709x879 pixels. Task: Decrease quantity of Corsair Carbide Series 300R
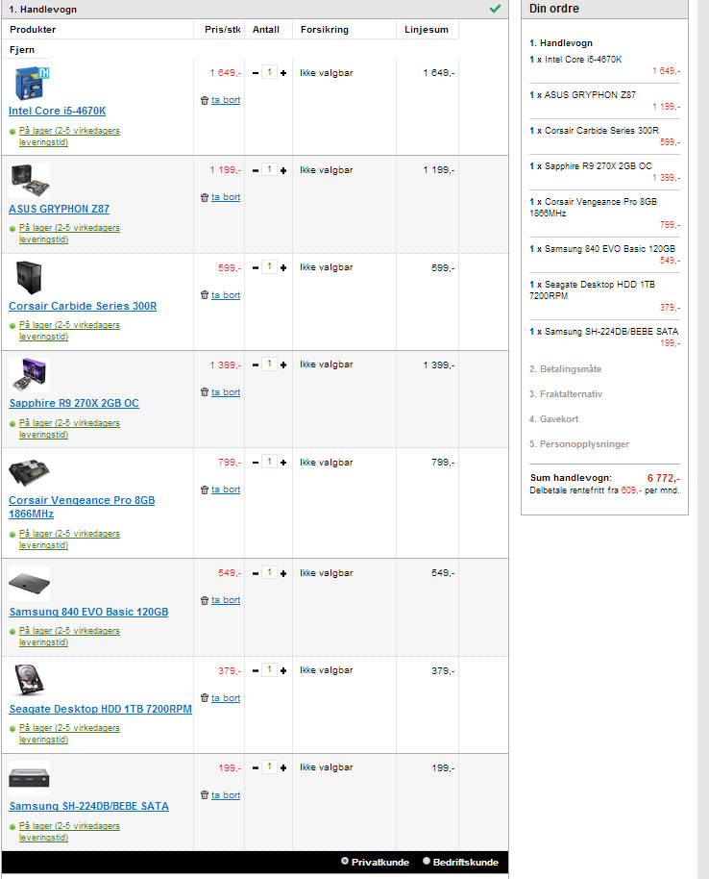(256, 268)
